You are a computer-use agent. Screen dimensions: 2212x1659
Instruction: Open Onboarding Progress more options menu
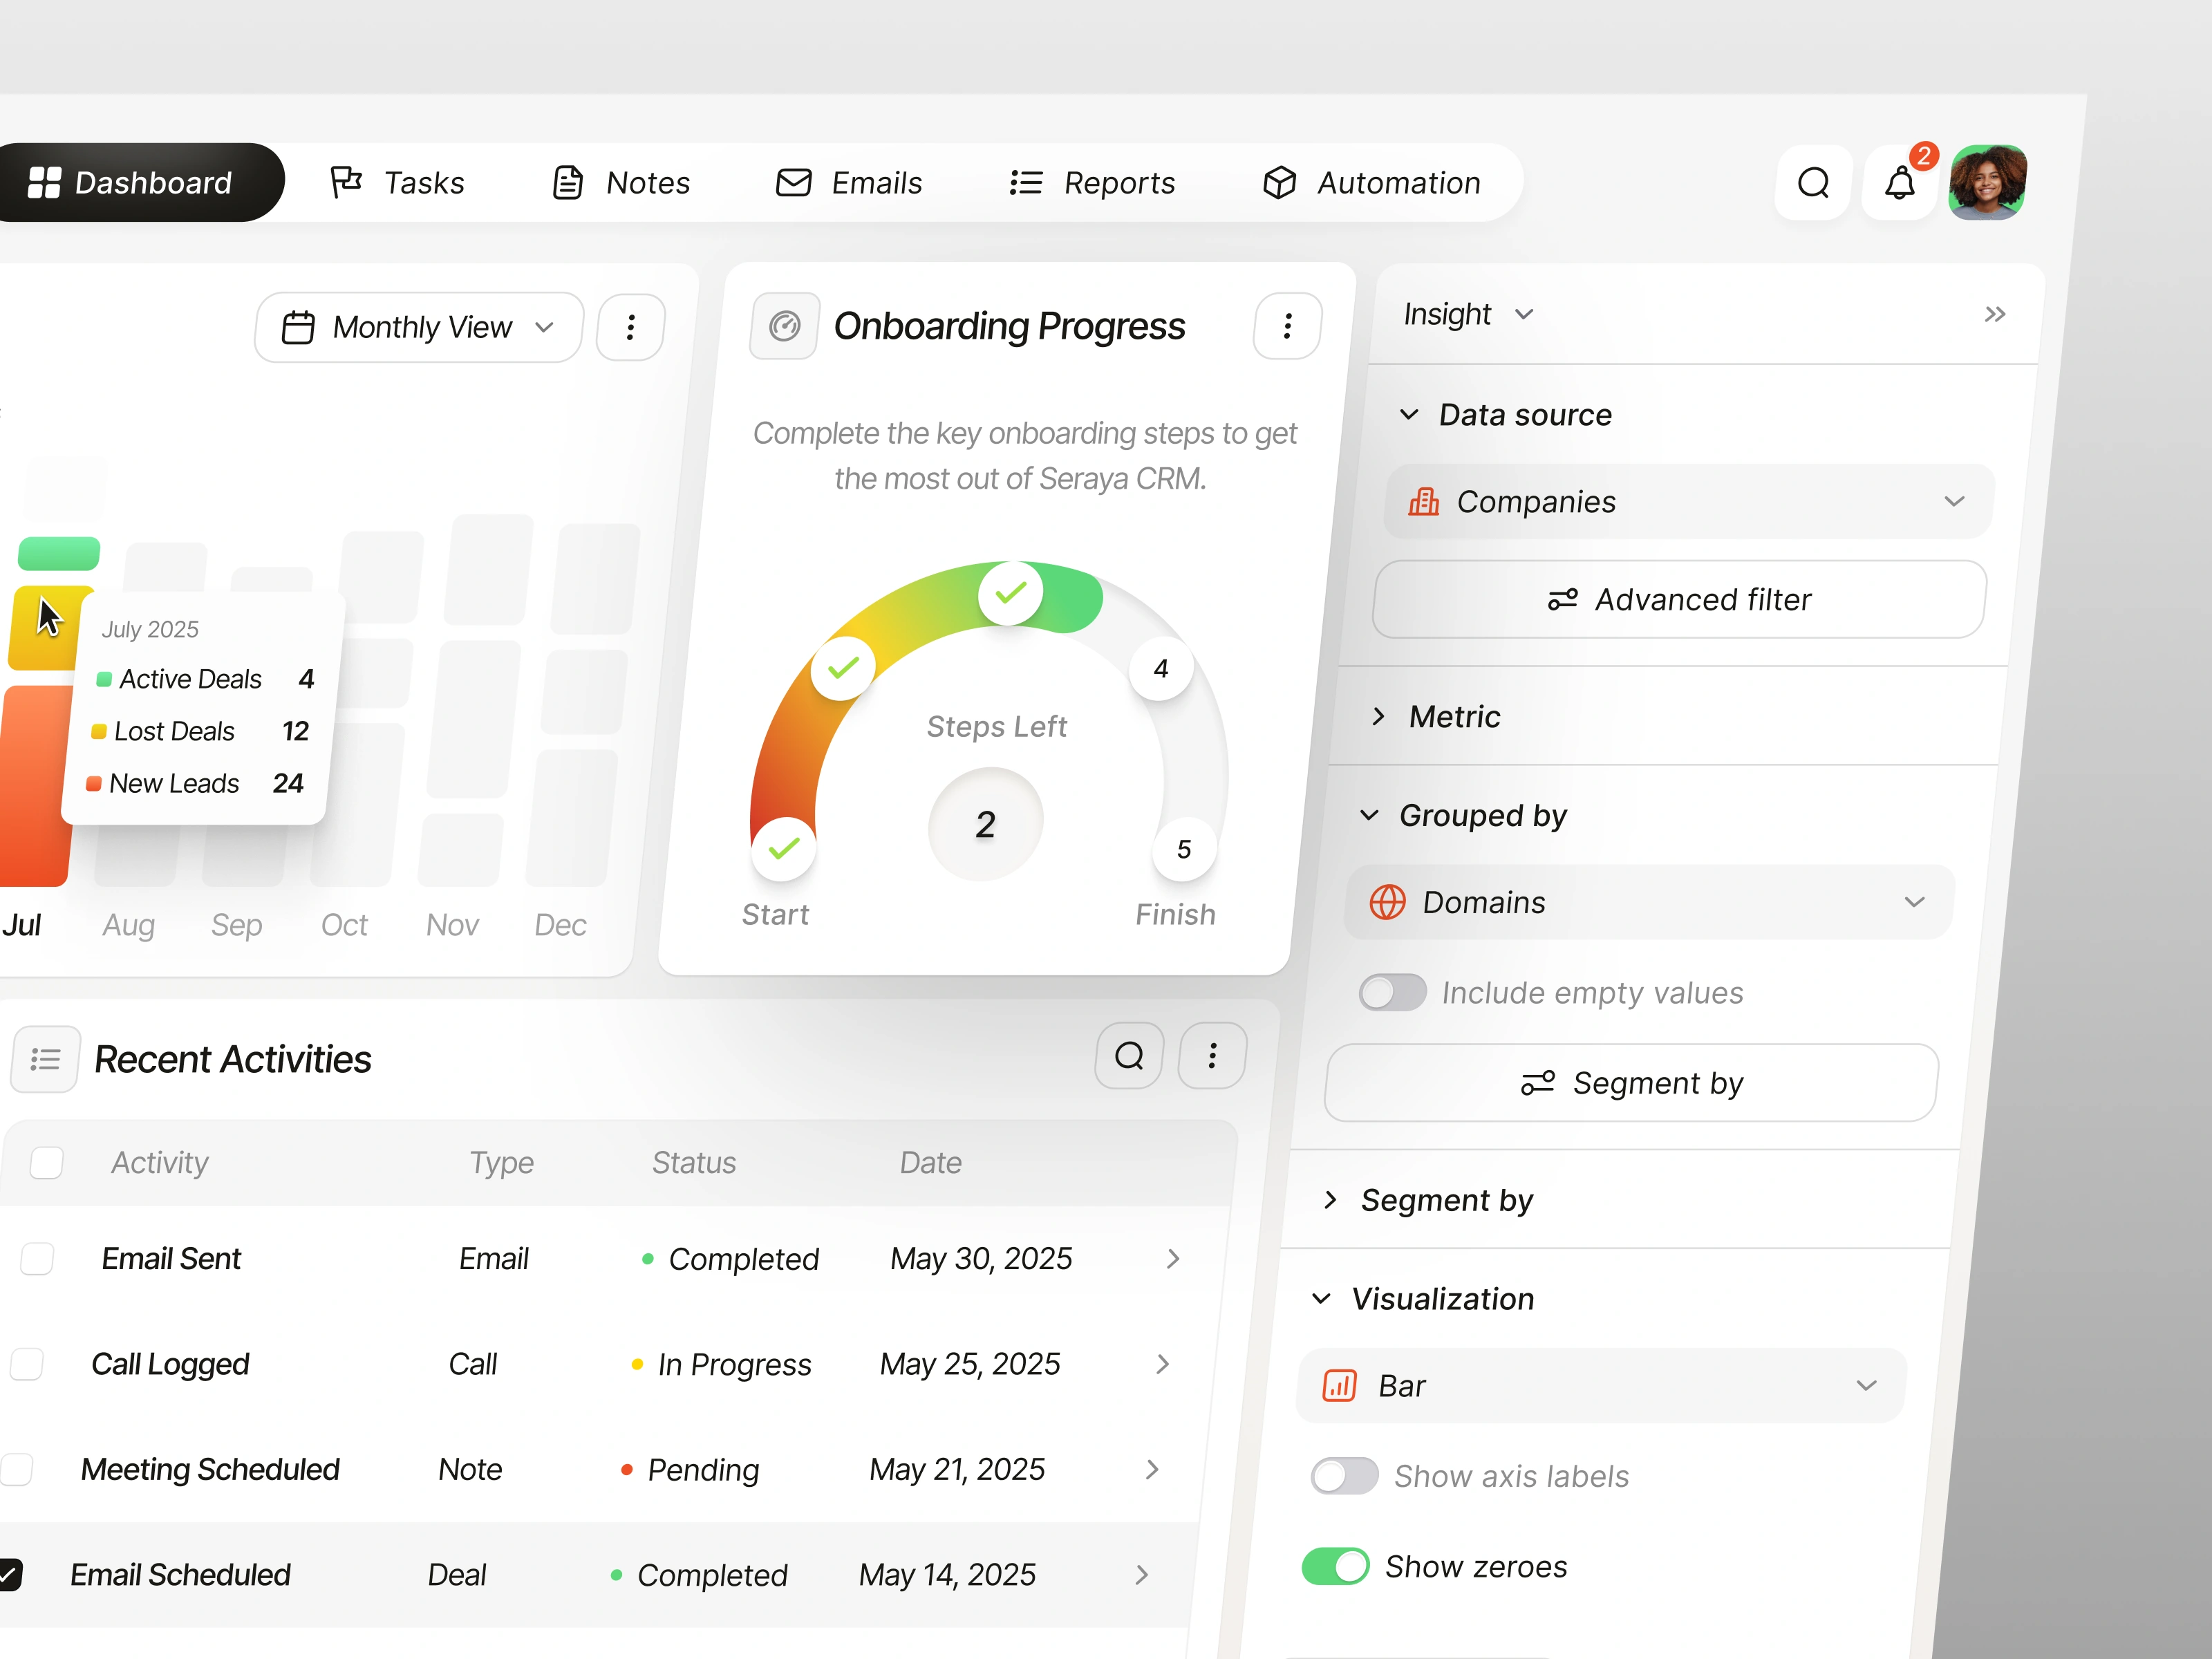pos(1287,326)
